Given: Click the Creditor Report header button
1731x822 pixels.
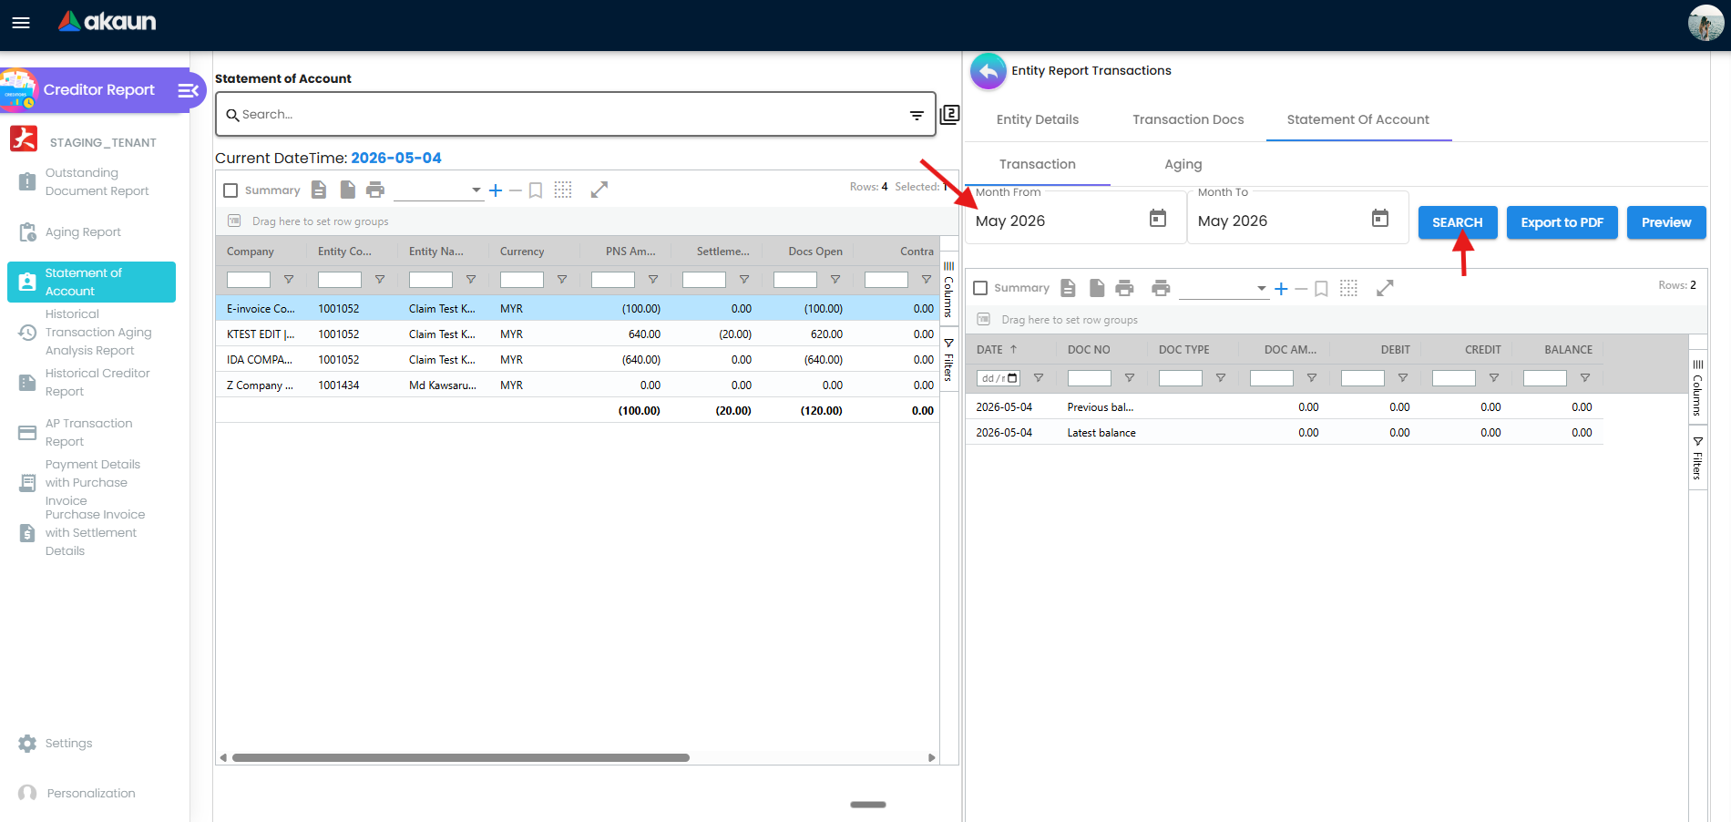Looking at the screenshot, I should point(98,90).
